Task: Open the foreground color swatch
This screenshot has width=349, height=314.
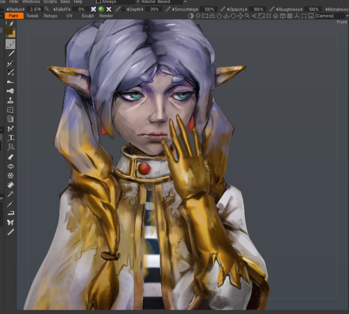Action: point(9,31)
